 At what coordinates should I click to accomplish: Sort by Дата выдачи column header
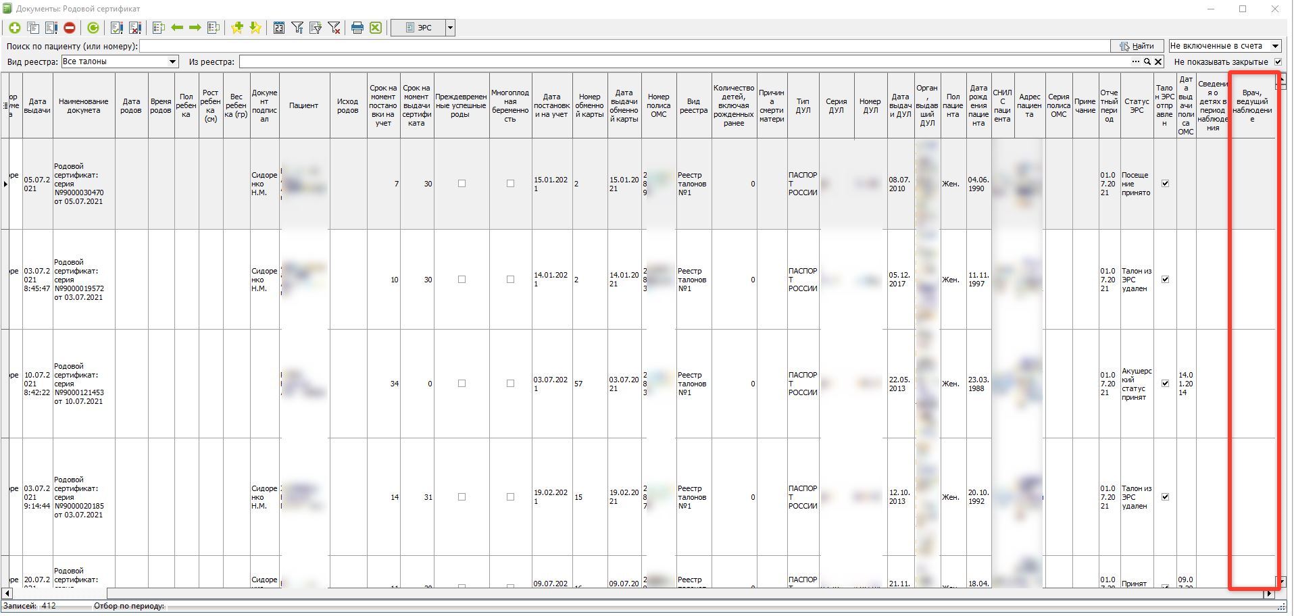(x=37, y=106)
